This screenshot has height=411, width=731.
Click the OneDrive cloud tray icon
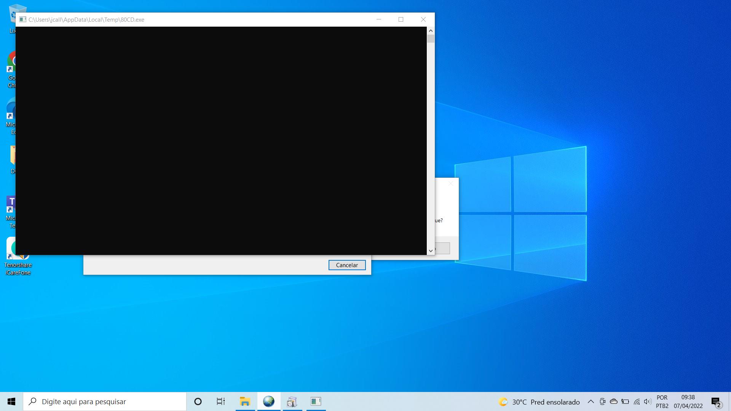(x=614, y=401)
